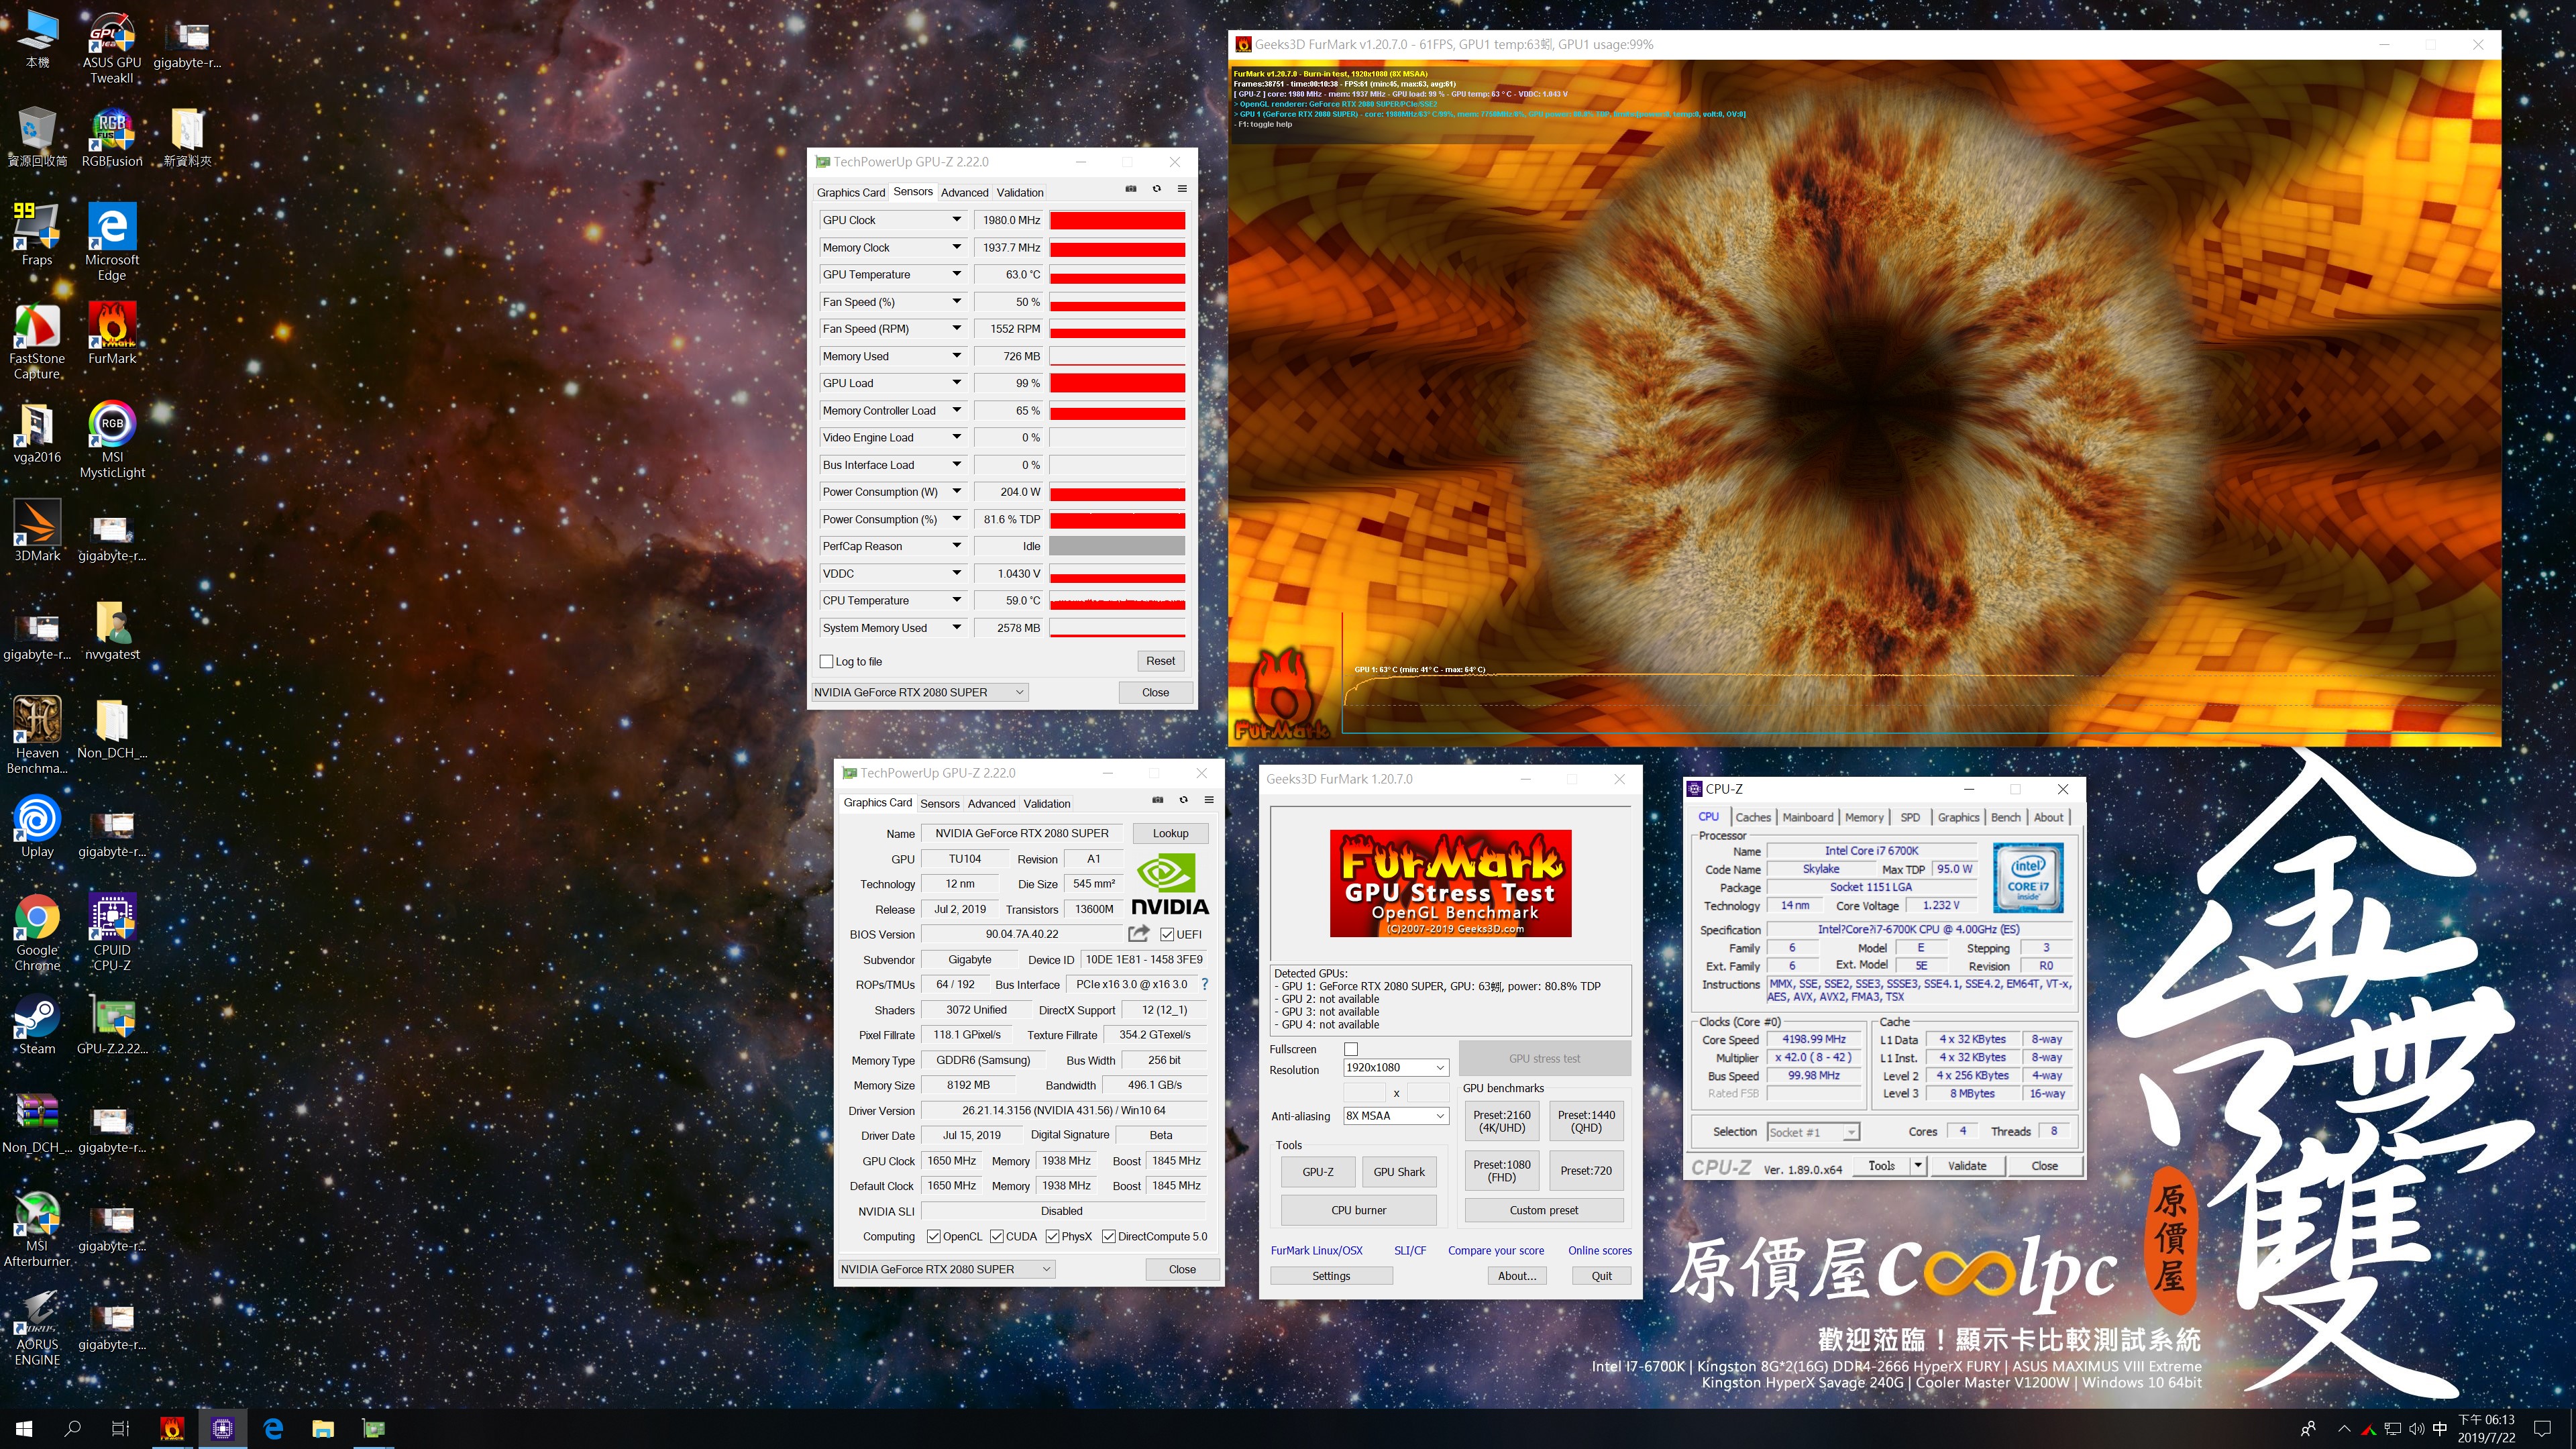Expand the GPU Temperature sensor dropdown
Viewport: 2576px width, 1449px height.
(x=956, y=274)
